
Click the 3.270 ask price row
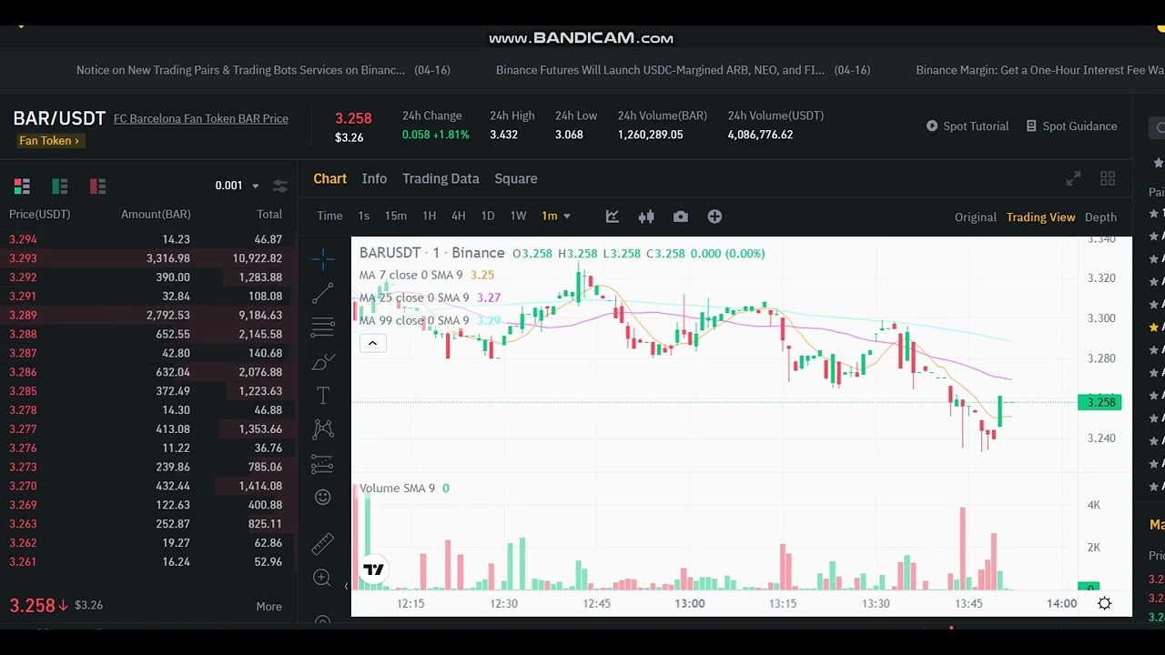tap(148, 487)
